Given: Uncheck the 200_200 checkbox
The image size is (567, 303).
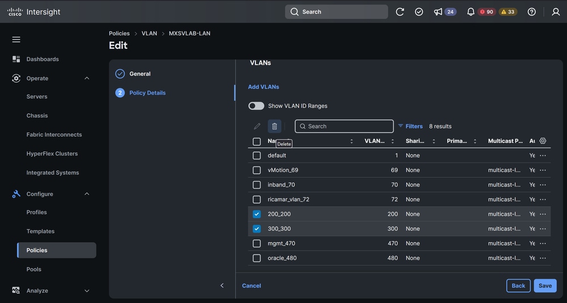Looking at the screenshot, I should (257, 214).
